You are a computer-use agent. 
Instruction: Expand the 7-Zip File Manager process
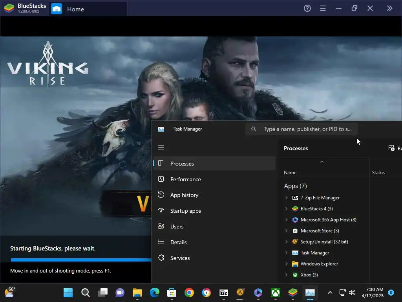[x=286, y=198]
